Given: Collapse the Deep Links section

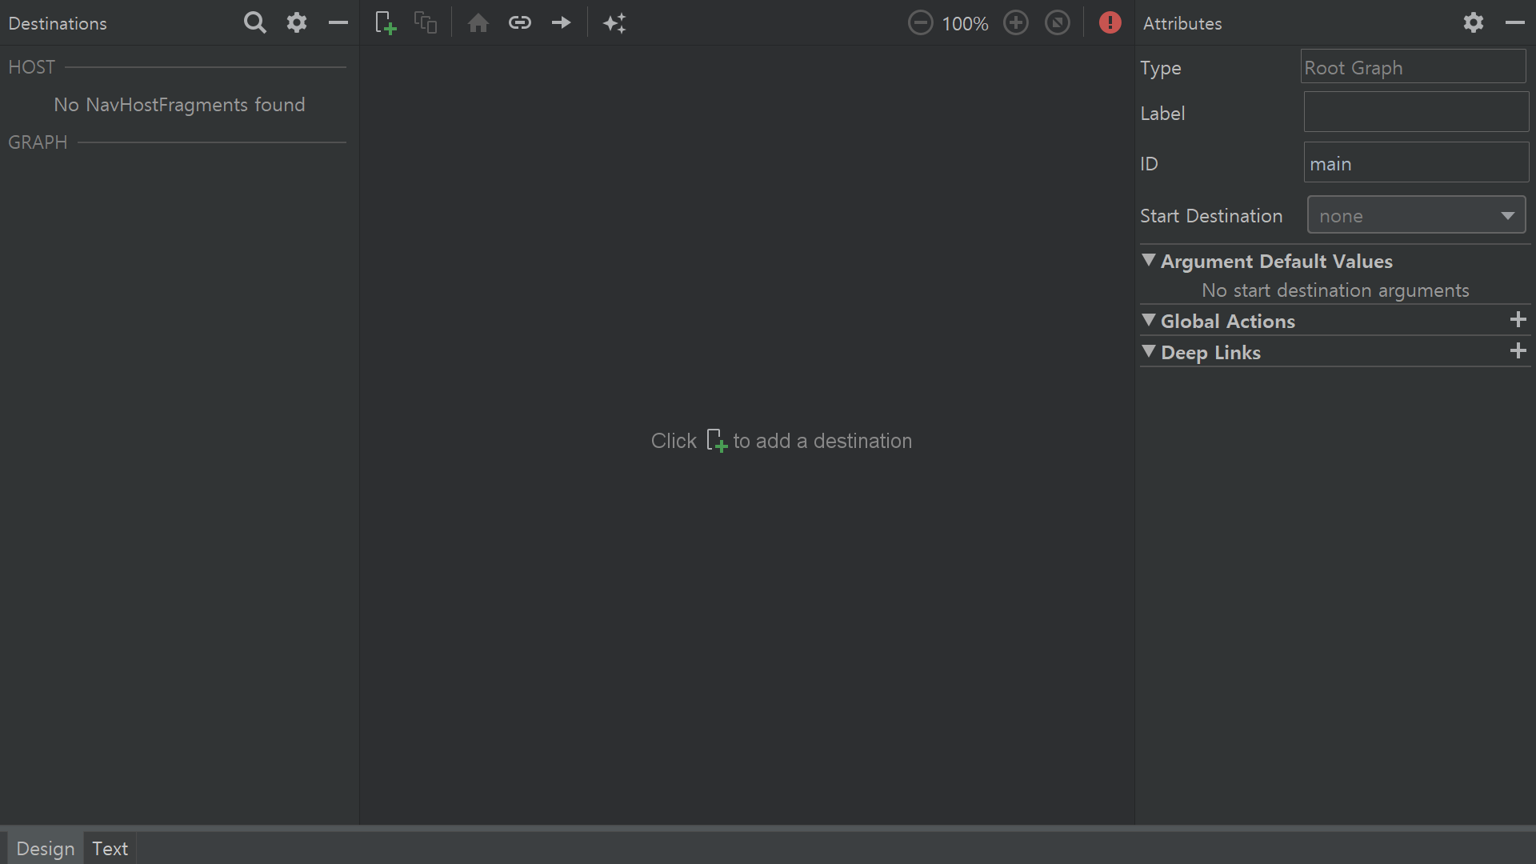Looking at the screenshot, I should (x=1149, y=351).
